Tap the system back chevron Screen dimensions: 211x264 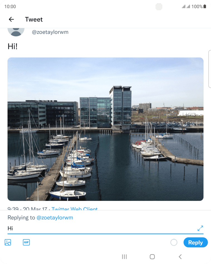[180, 257]
